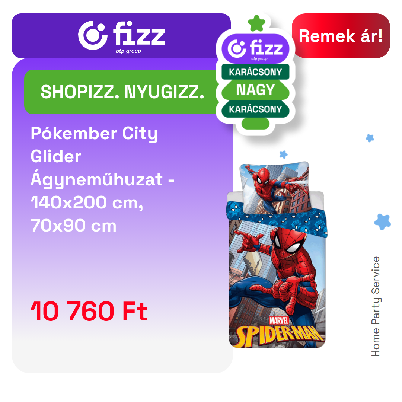Select the NAGY green tree label
Image resolution: width=402 pixels, height=402 pixels.
pos(255,90)
